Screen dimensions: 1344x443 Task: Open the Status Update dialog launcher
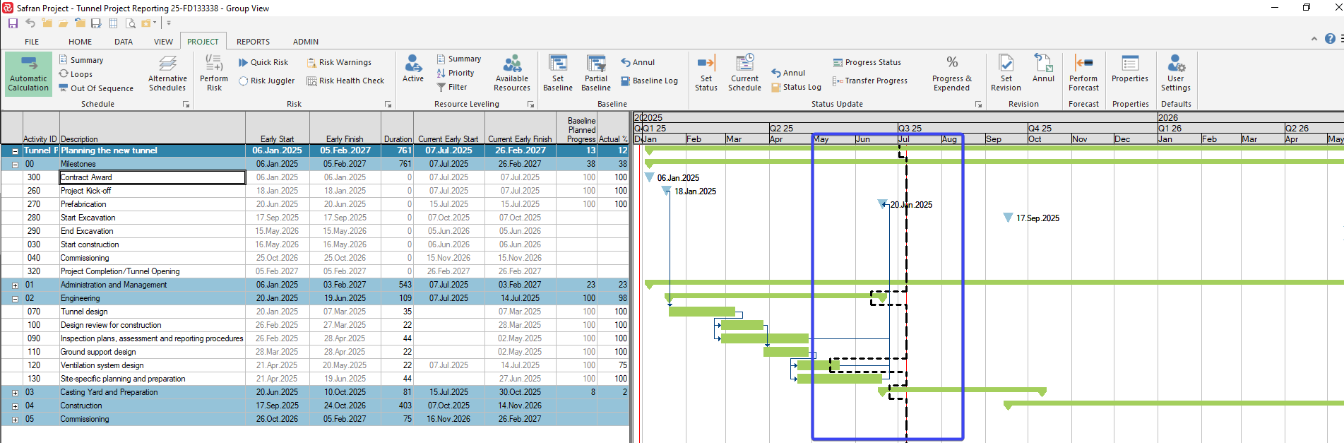[x=978, y=105]
